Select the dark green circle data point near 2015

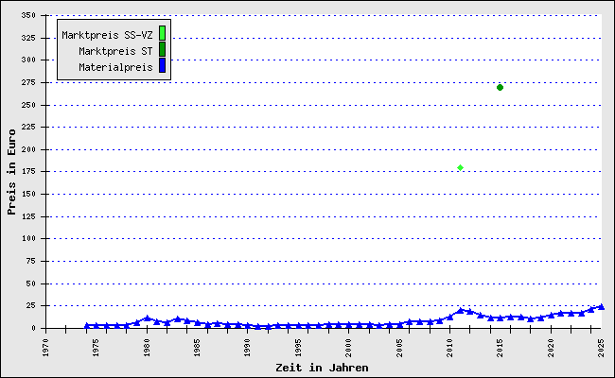point(500,87)
